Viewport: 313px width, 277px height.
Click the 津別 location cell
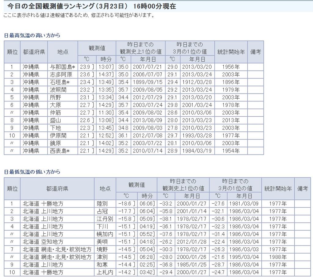point(102,257)
